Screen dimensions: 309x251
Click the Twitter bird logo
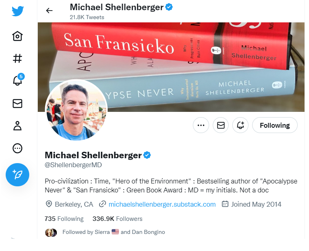(17, 11)
